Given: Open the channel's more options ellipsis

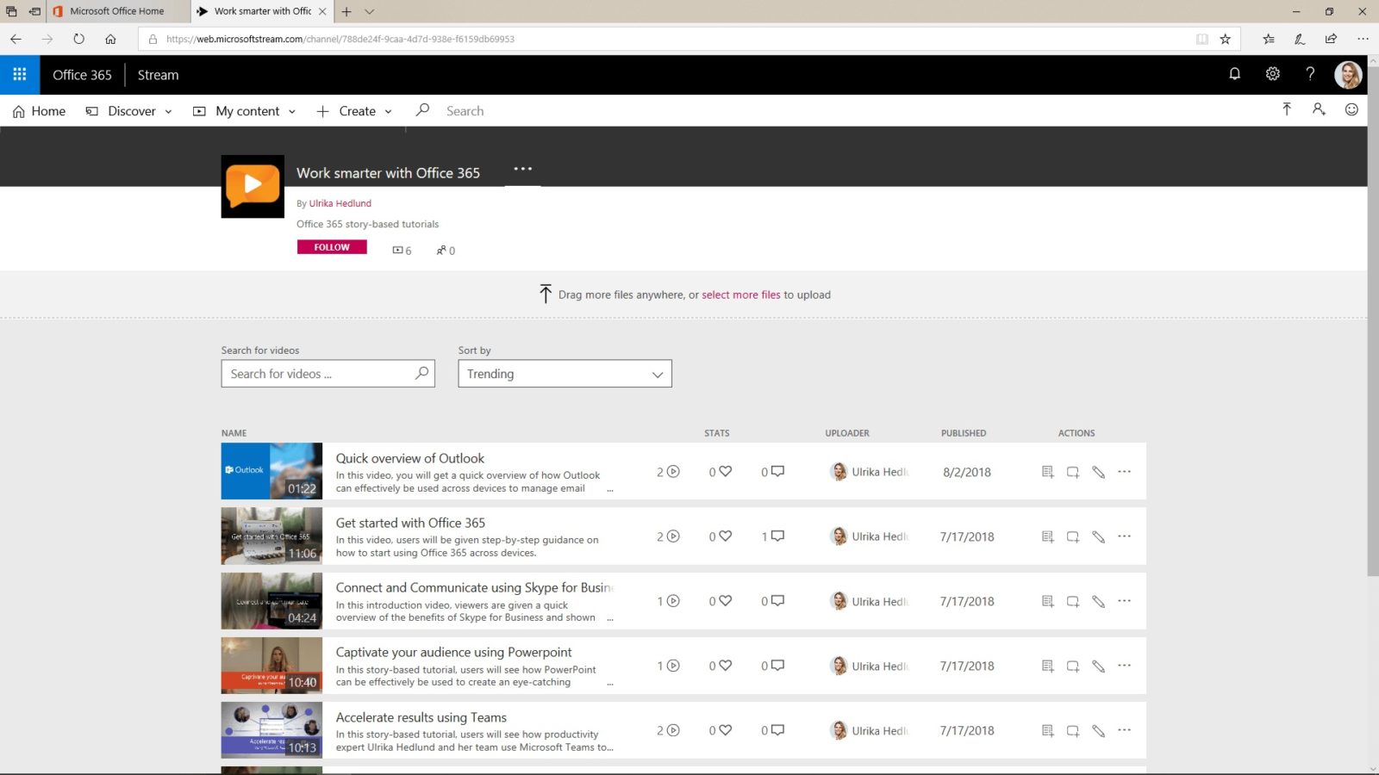Looking at the screenshot, I should pyautogui.click(x=522, y=169).
